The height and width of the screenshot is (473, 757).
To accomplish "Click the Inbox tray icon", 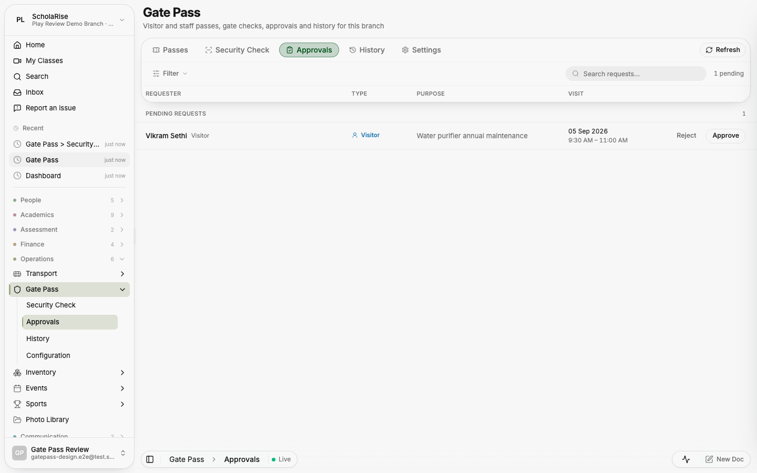I will (x=17, y=92).
